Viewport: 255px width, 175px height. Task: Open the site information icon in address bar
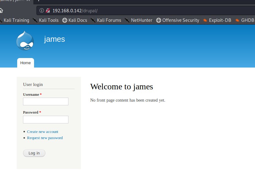coord(42,10)
